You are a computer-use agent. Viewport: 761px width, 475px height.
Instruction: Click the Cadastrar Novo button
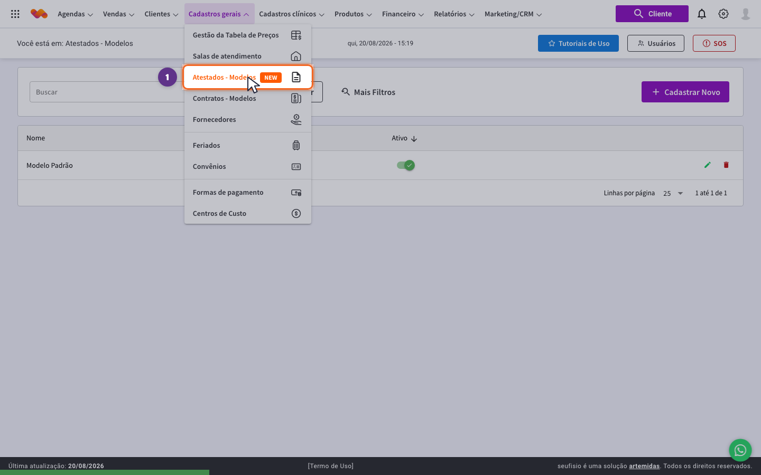[685, 92]
